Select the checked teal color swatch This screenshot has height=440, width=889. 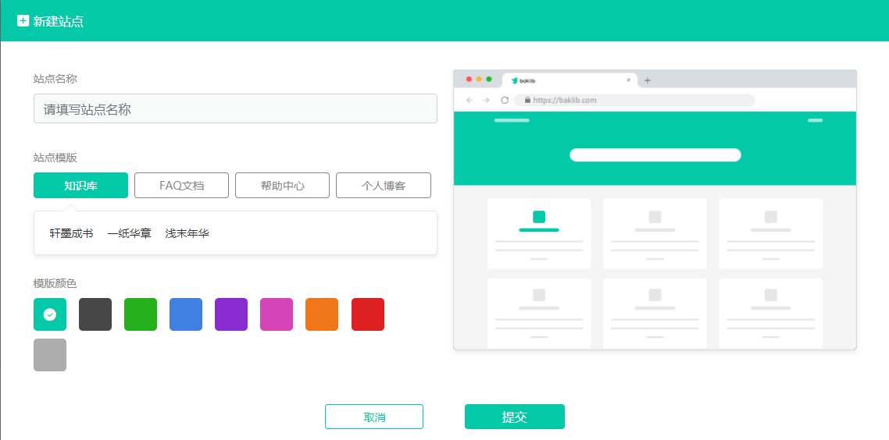50,314
